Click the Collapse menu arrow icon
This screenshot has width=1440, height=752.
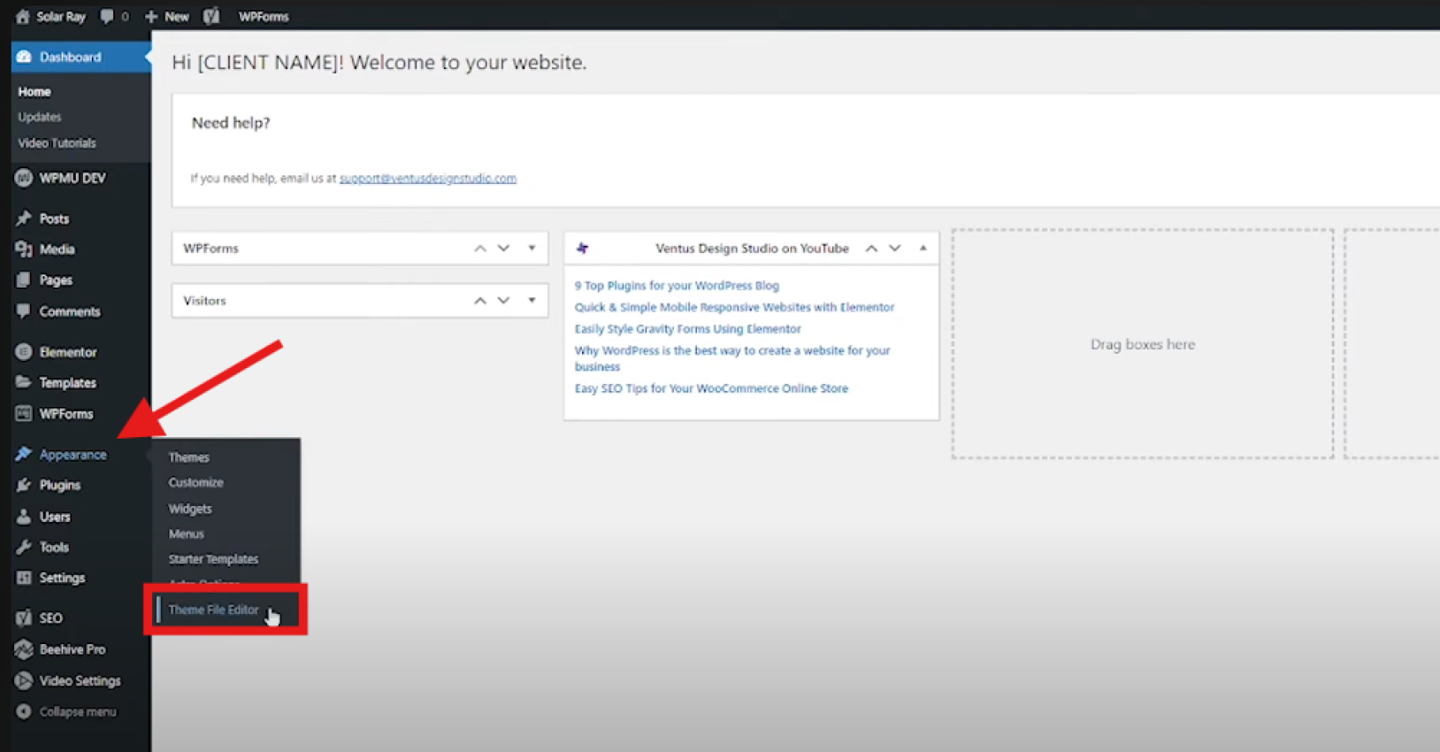(x=24, y=711)
